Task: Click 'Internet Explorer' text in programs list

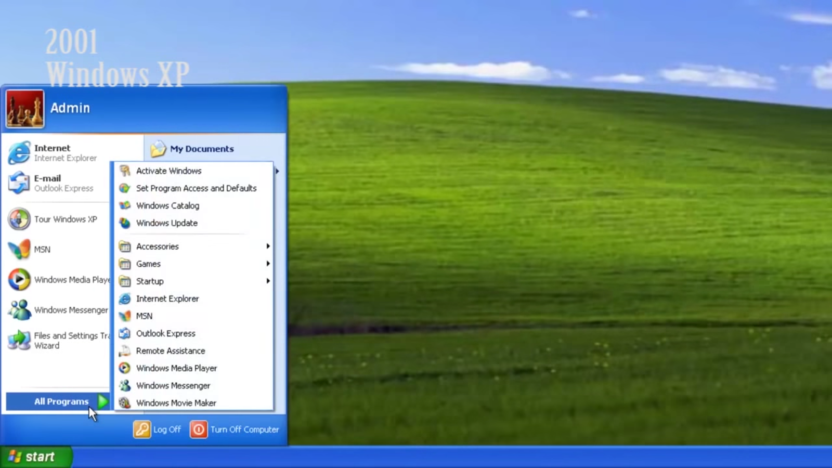Action: pyautogui.click(x=167, y=298)
